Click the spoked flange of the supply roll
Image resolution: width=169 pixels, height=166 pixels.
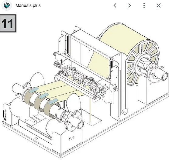tap(143, 63)
